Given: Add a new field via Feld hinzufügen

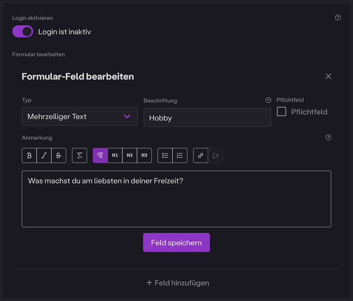Looking at the screenshot, I should coord(177,283).
